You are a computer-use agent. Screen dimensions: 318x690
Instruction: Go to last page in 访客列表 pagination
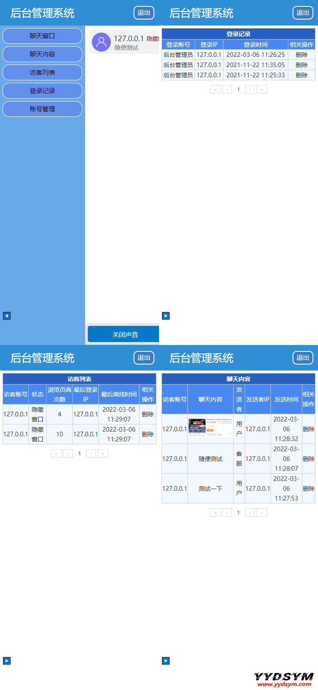tap(103, 453)
